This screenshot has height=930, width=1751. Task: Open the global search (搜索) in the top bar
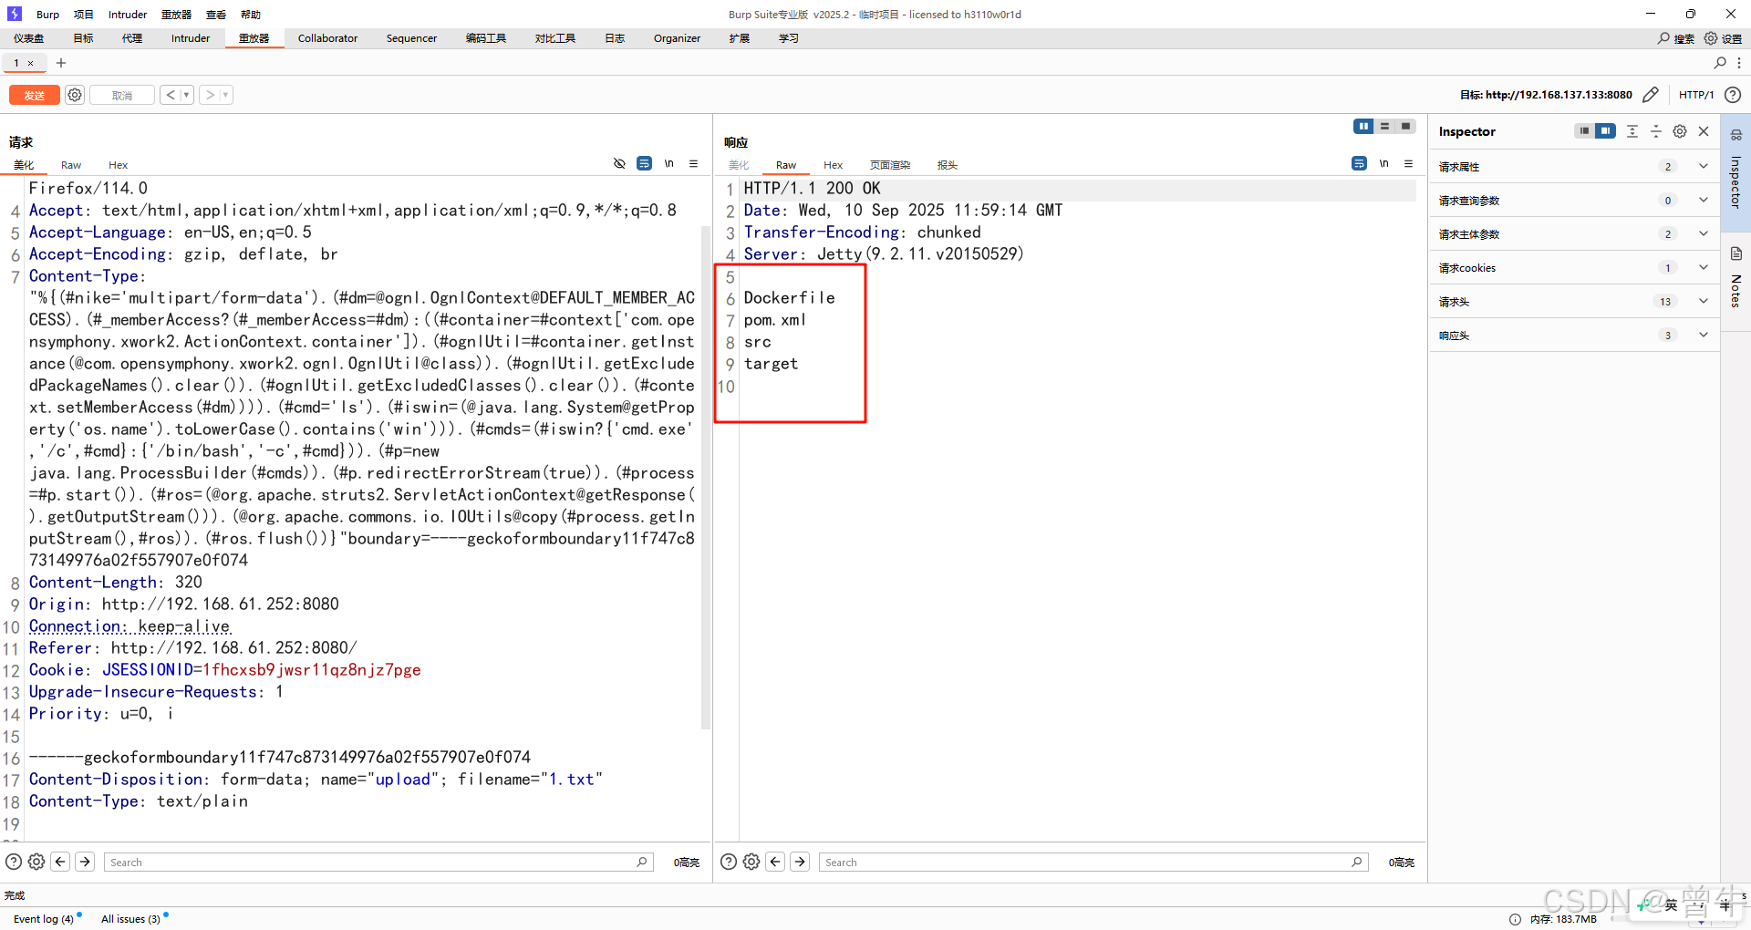1676,38
